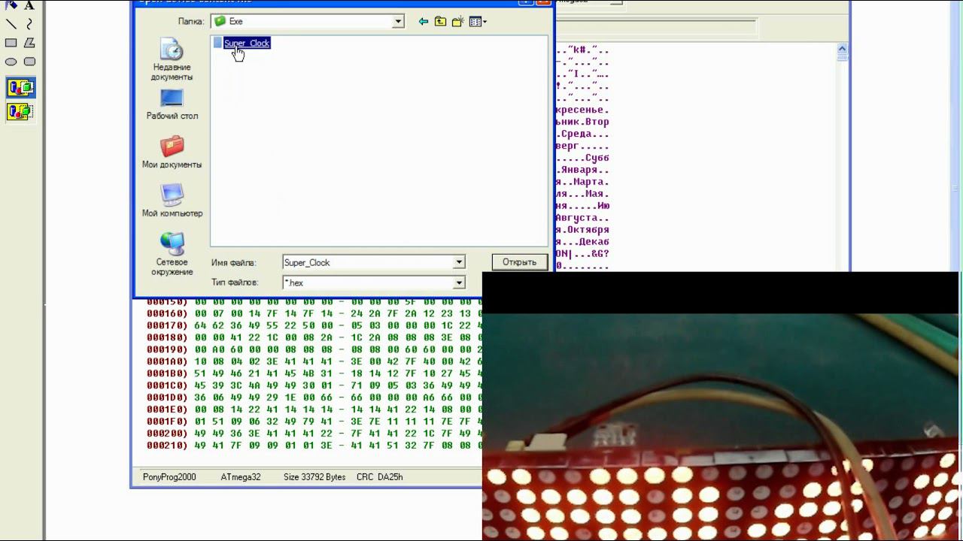
Task: Expand the Папка folder dropdown
Action: coord(398,22)
